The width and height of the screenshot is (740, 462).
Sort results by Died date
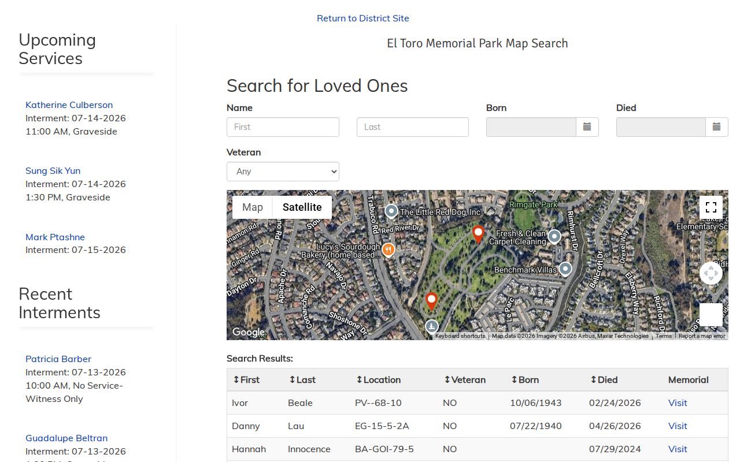[x=604, y=380]
